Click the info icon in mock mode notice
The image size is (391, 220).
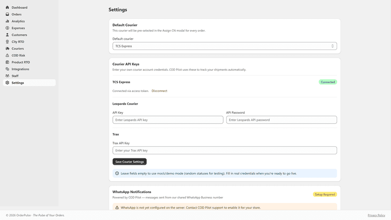(117, 173)
